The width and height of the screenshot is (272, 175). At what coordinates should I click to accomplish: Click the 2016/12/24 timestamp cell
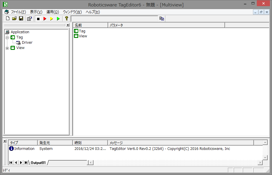point(90,148)
